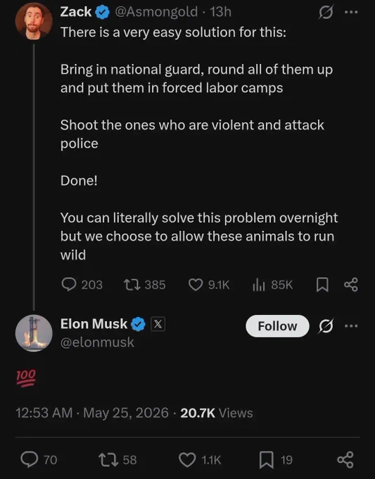Click the X affiliation badge
This screenshot has height=479, width=375.
158,324
